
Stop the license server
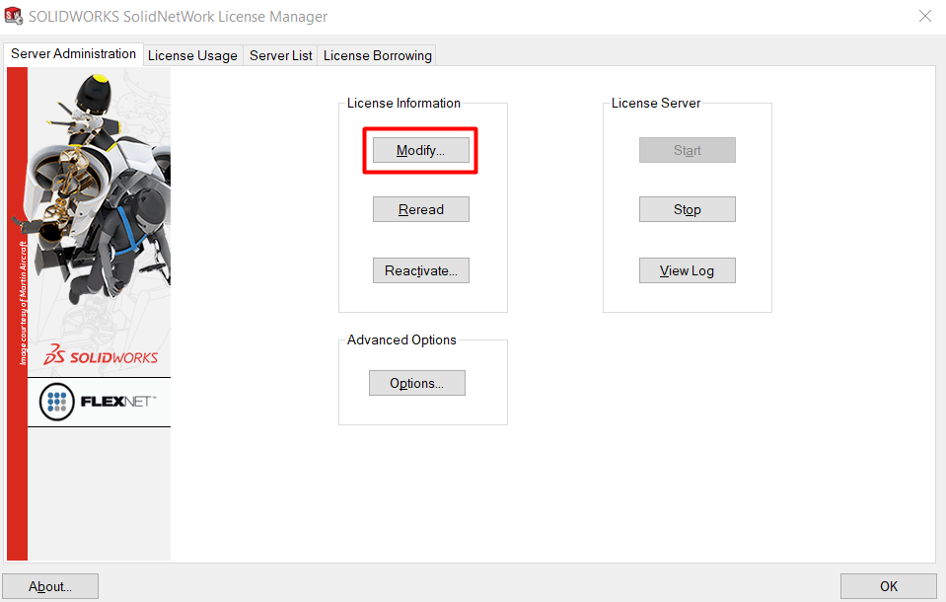click(688, 210)
